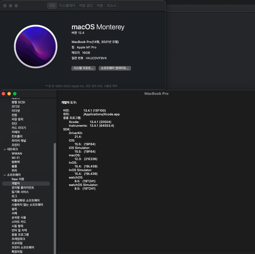Click the macOS SDK build (21E226)
Screen dimensions: 255x254
pos(91,159)
